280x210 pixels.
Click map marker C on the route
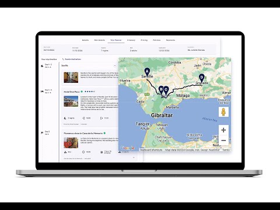[x=166, y=90]
